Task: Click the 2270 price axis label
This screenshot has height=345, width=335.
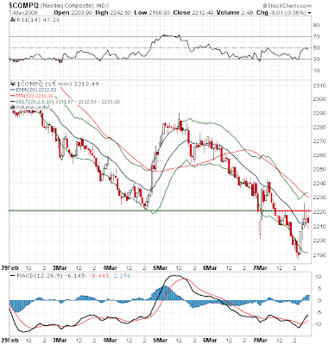Action: pos(319,141)
